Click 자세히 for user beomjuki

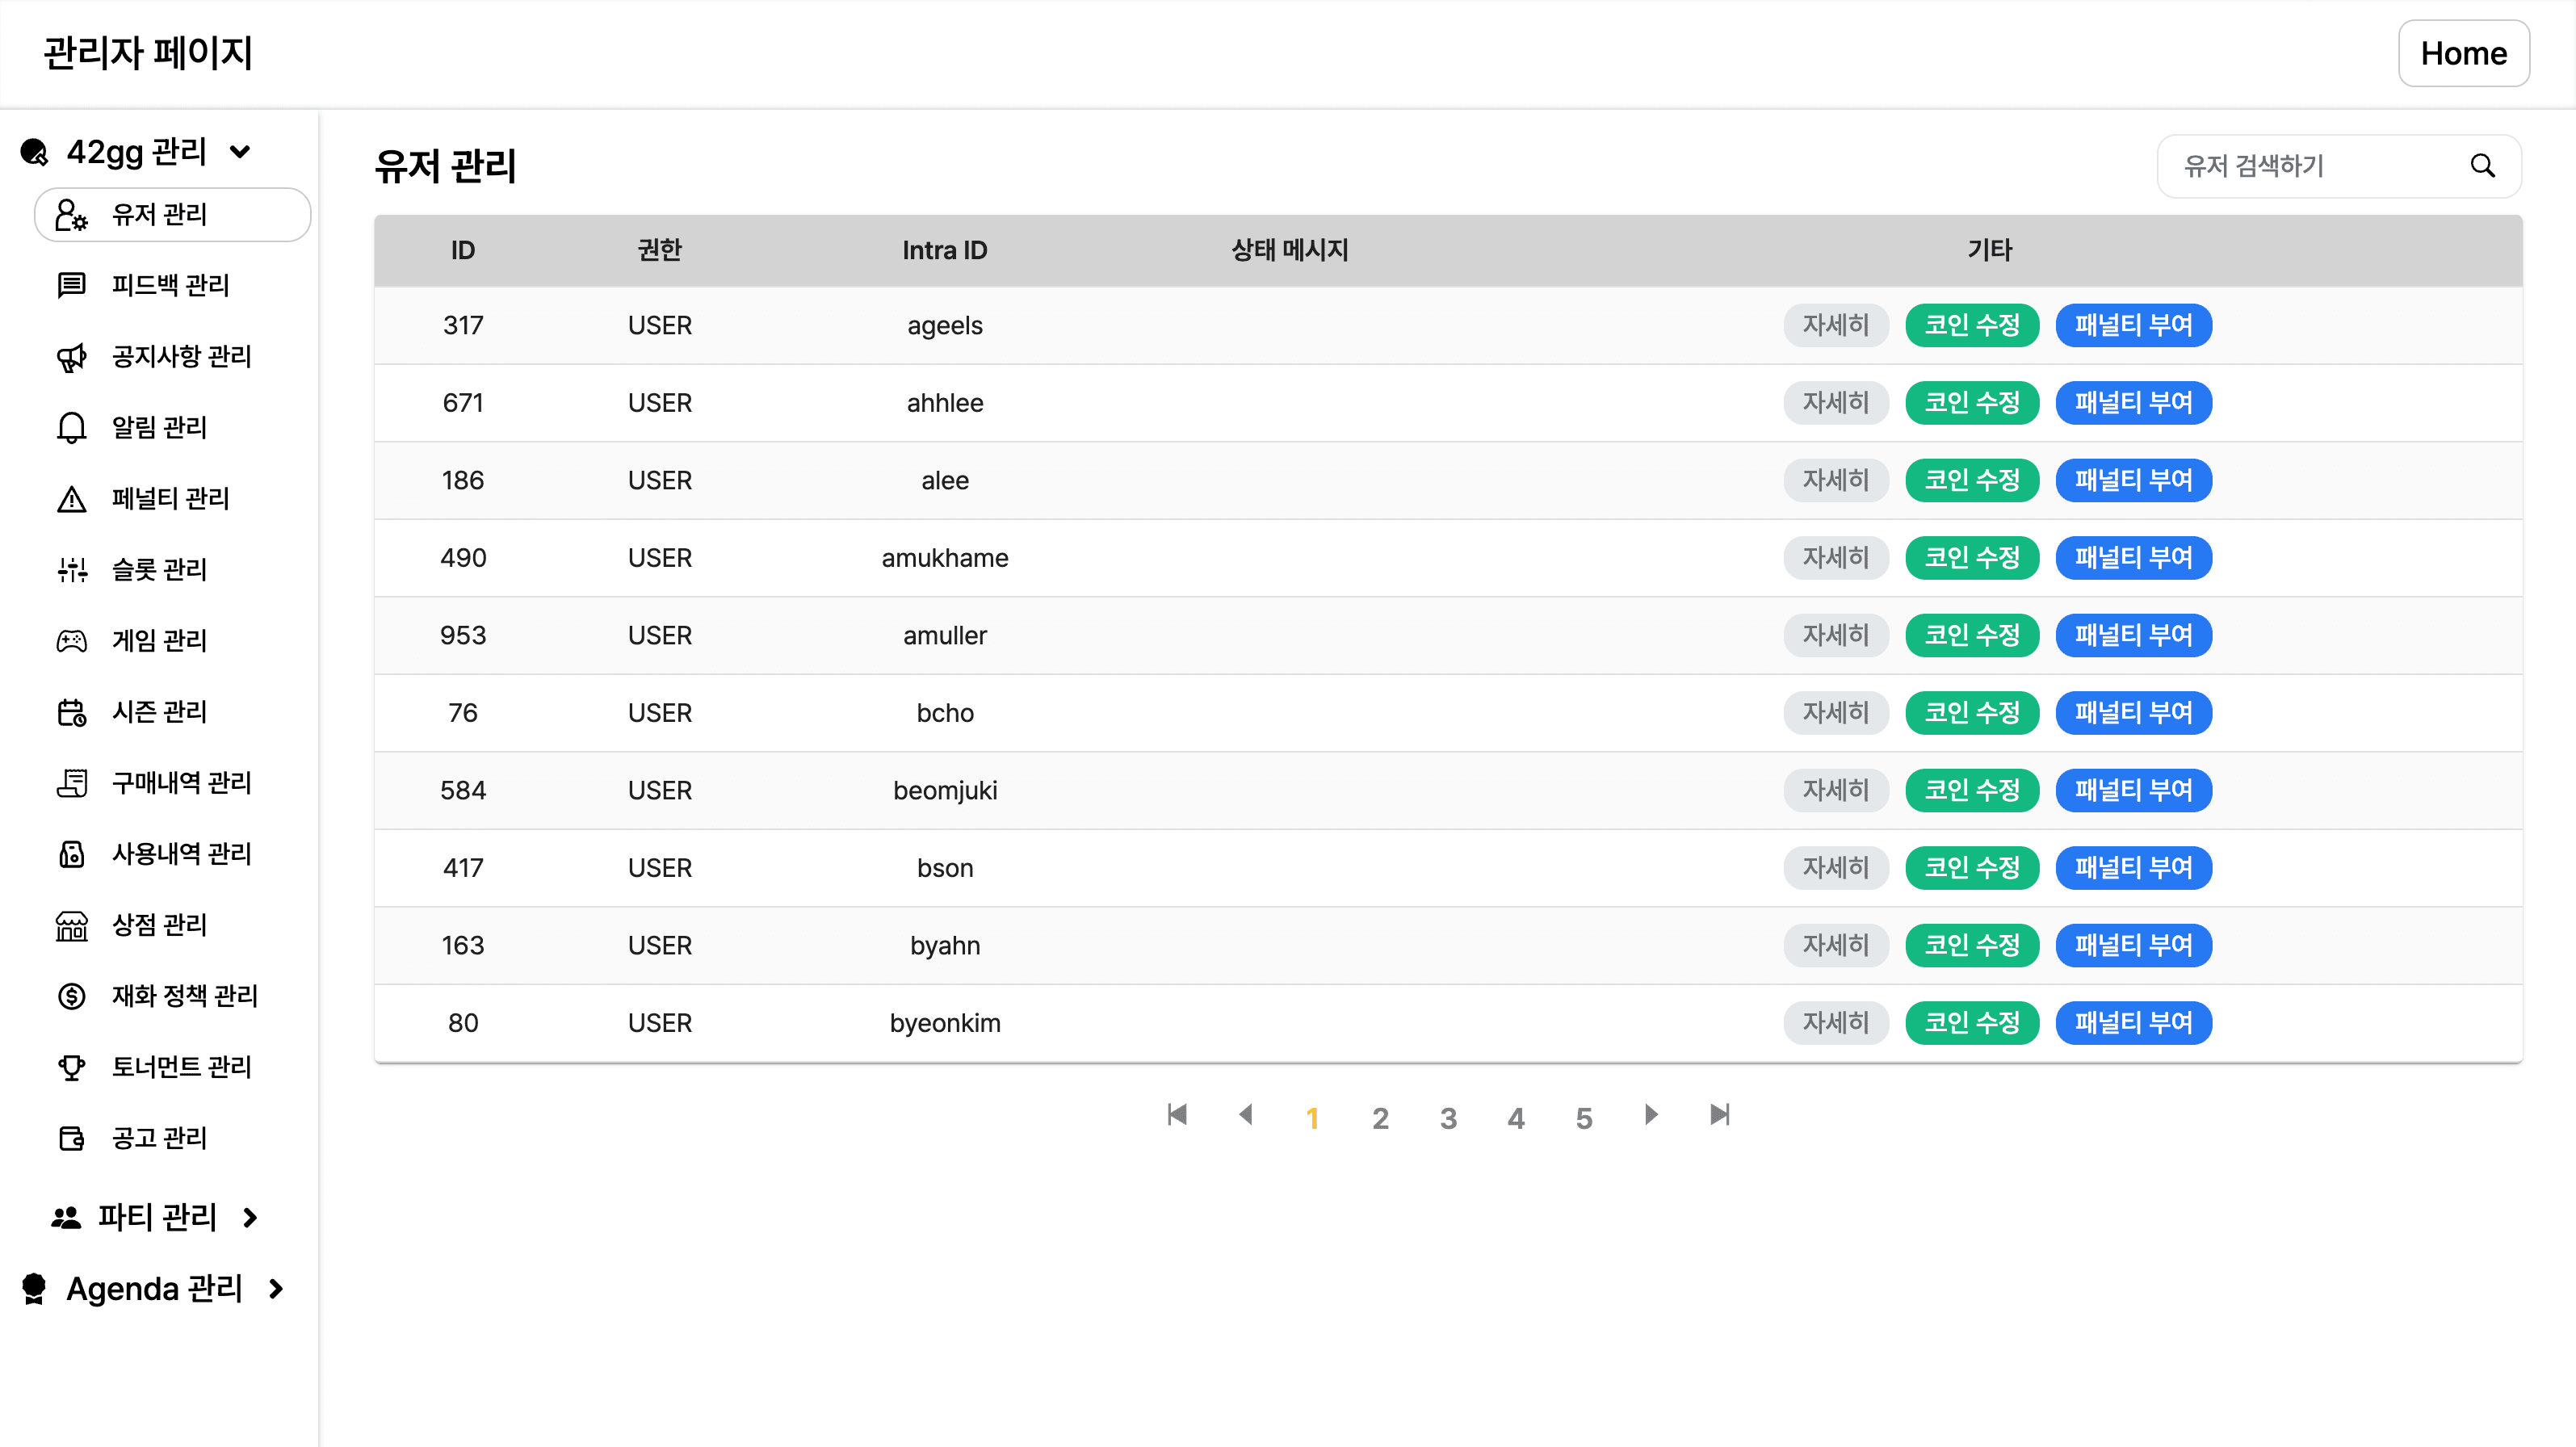[1836, 790]
